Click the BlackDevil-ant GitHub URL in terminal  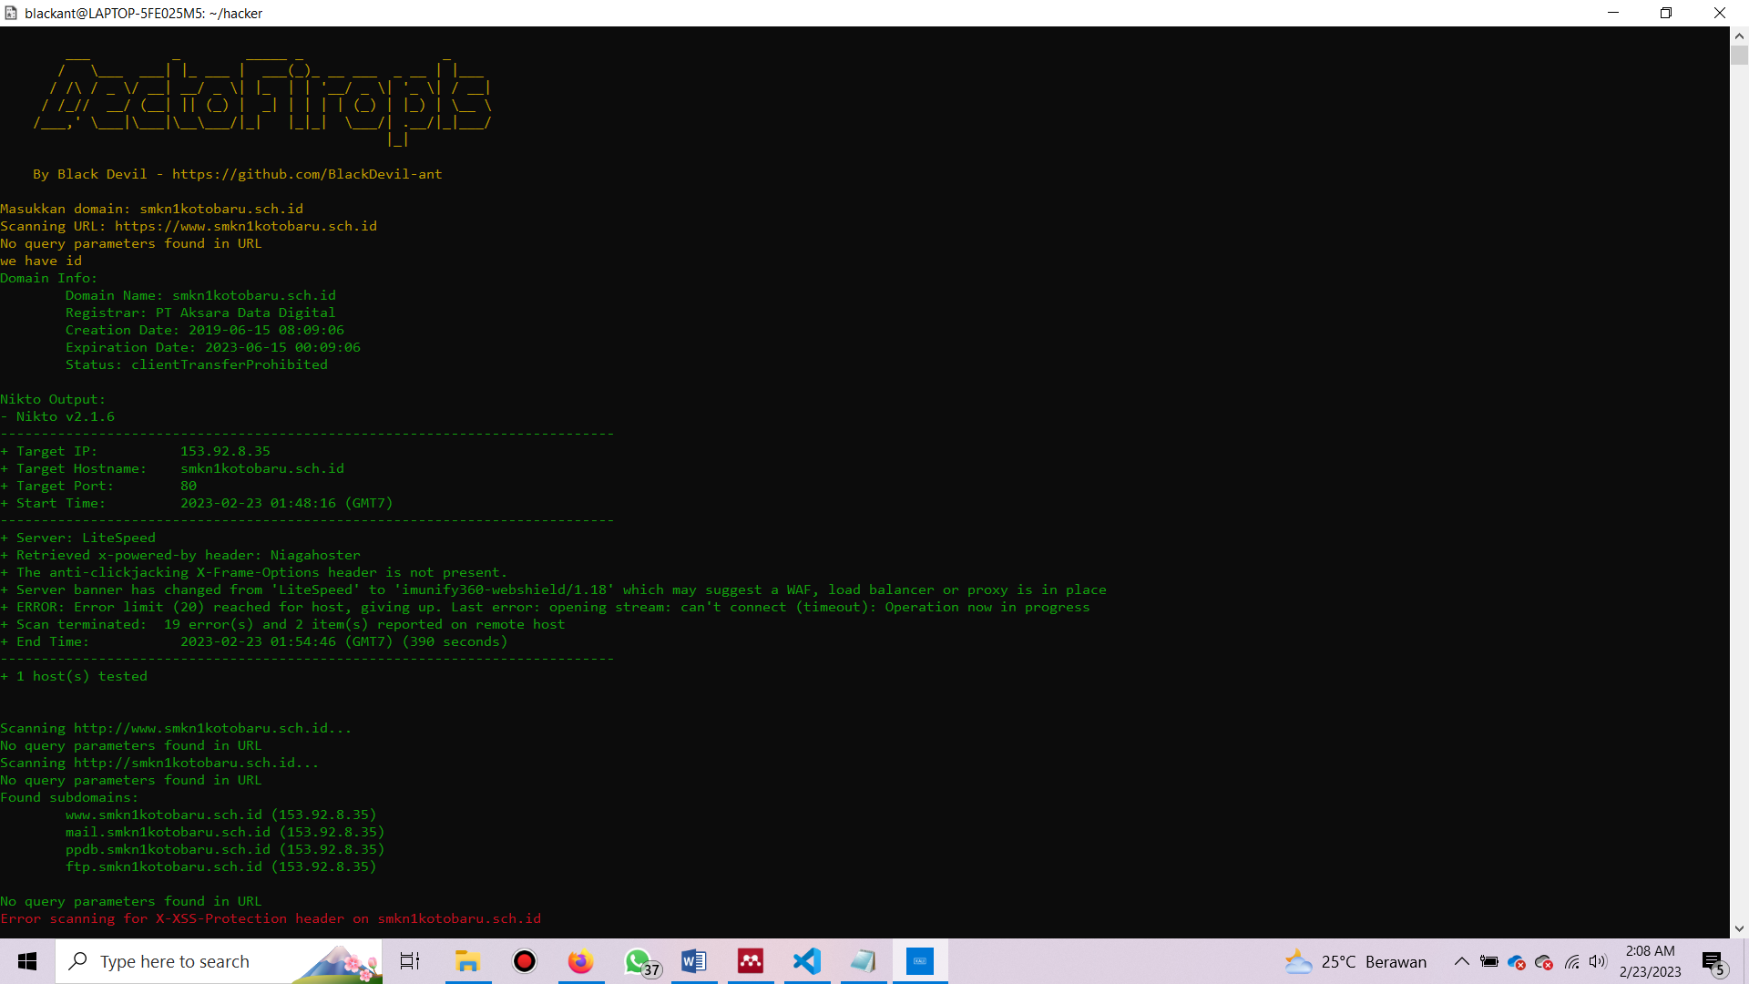pyautogui.click(x=307, y=174)
